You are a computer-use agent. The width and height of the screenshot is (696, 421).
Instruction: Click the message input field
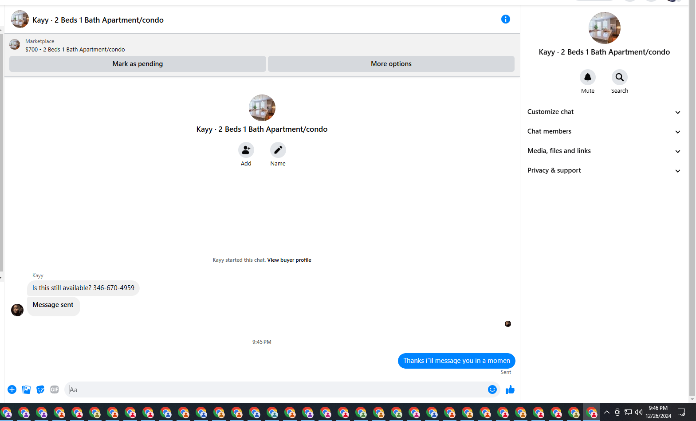coord(277,390)
